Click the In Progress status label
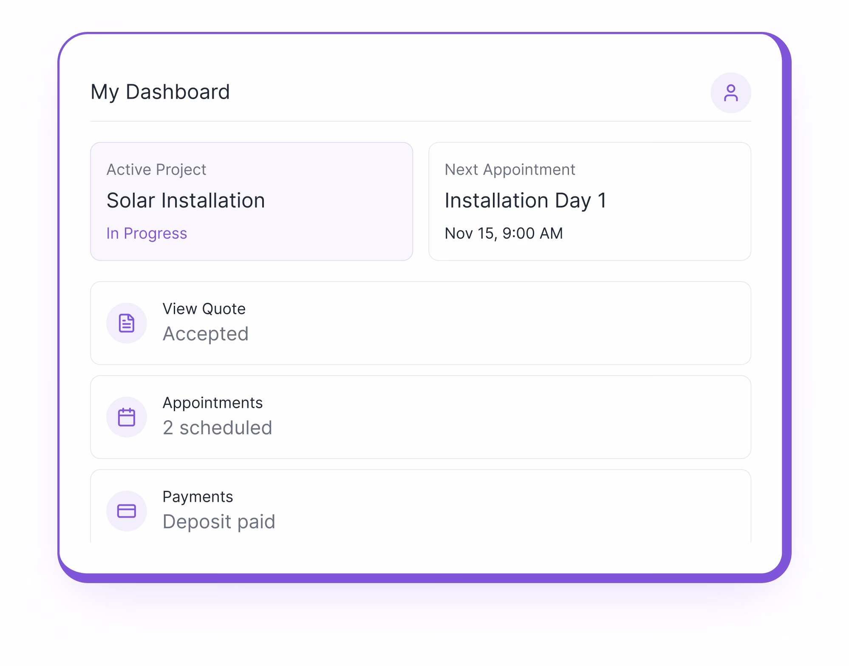 point(147,233)
